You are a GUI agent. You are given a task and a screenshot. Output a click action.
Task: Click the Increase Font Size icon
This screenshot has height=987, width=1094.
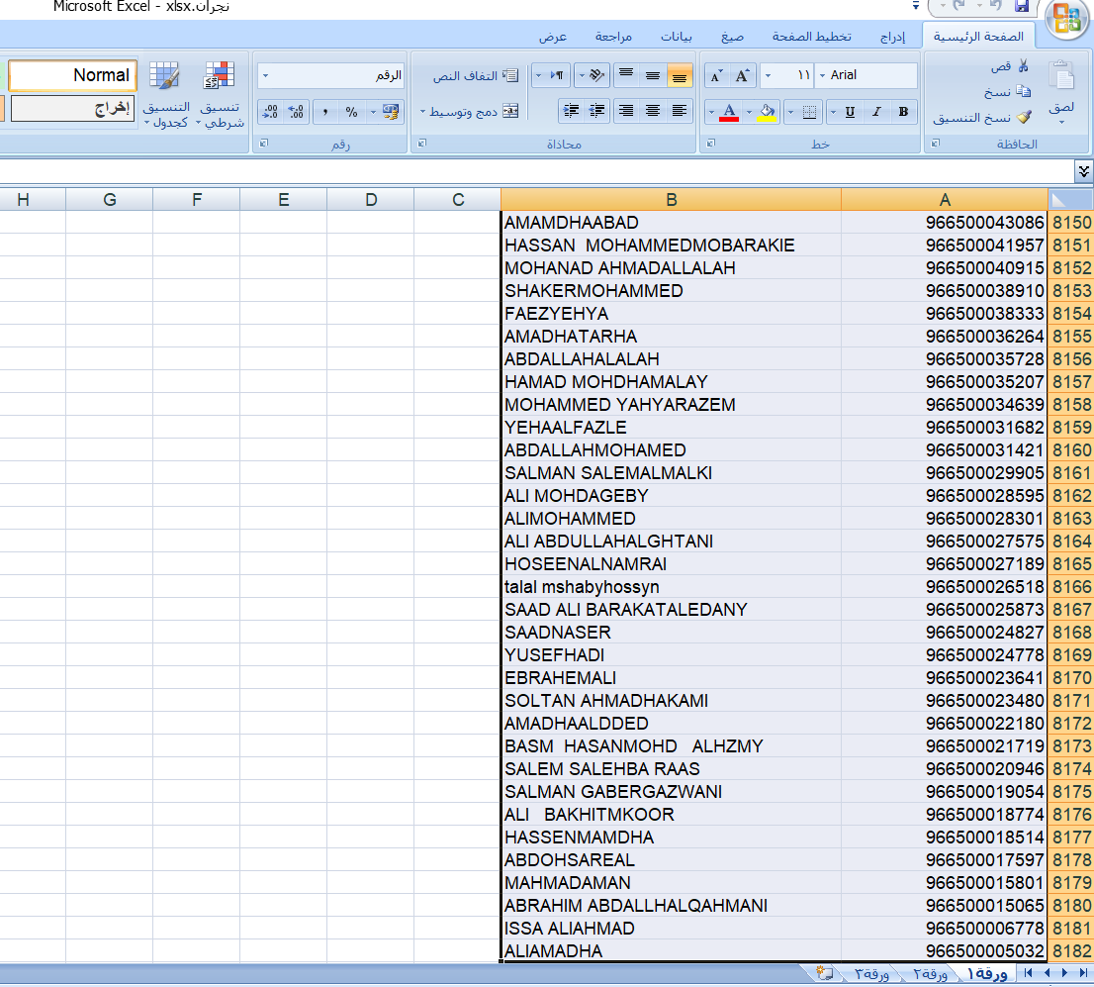[744, 75]
